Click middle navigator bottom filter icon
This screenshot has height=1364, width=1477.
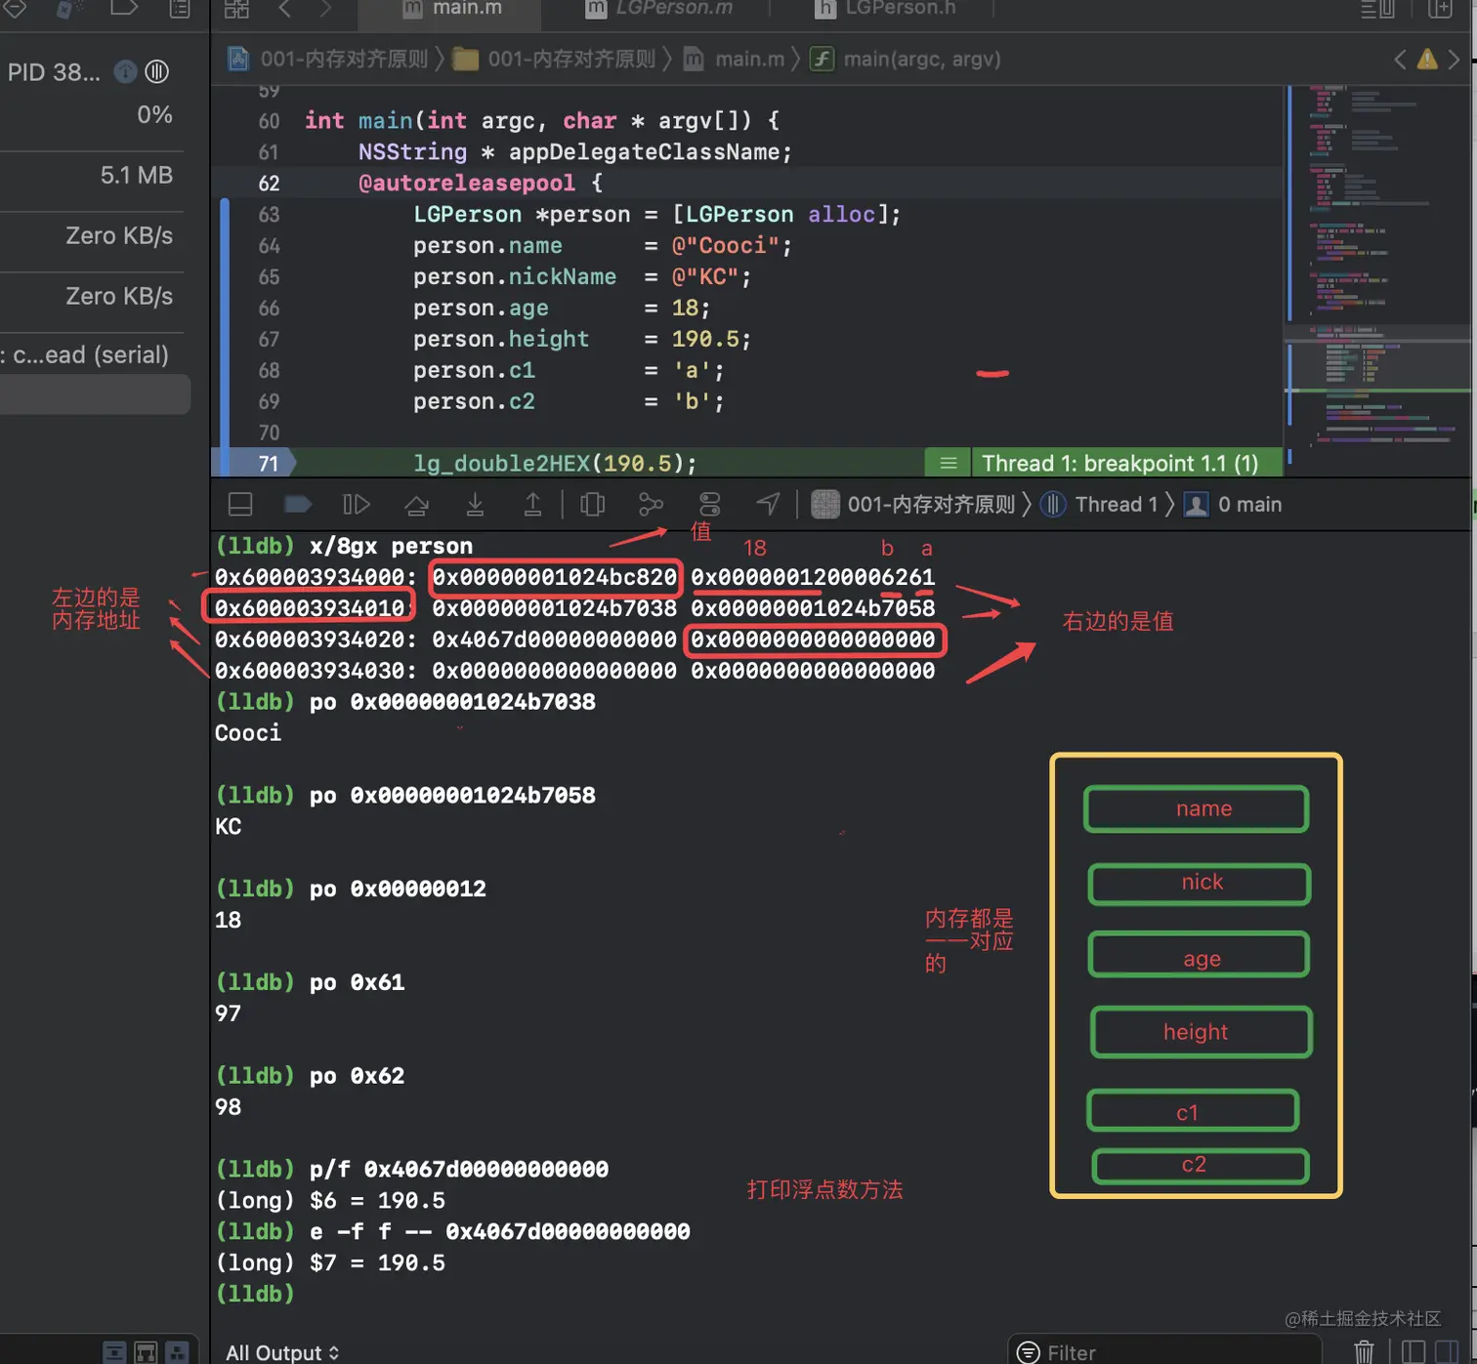pos(146,1352)
